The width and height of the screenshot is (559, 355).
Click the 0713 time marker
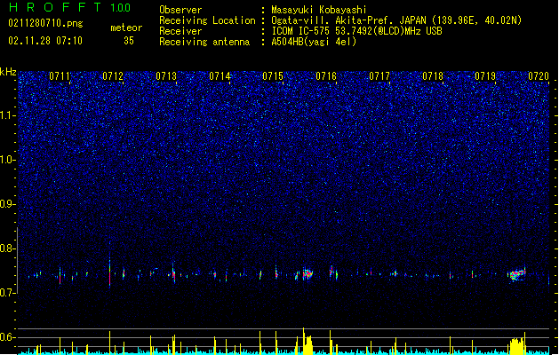tap(166, 75)
